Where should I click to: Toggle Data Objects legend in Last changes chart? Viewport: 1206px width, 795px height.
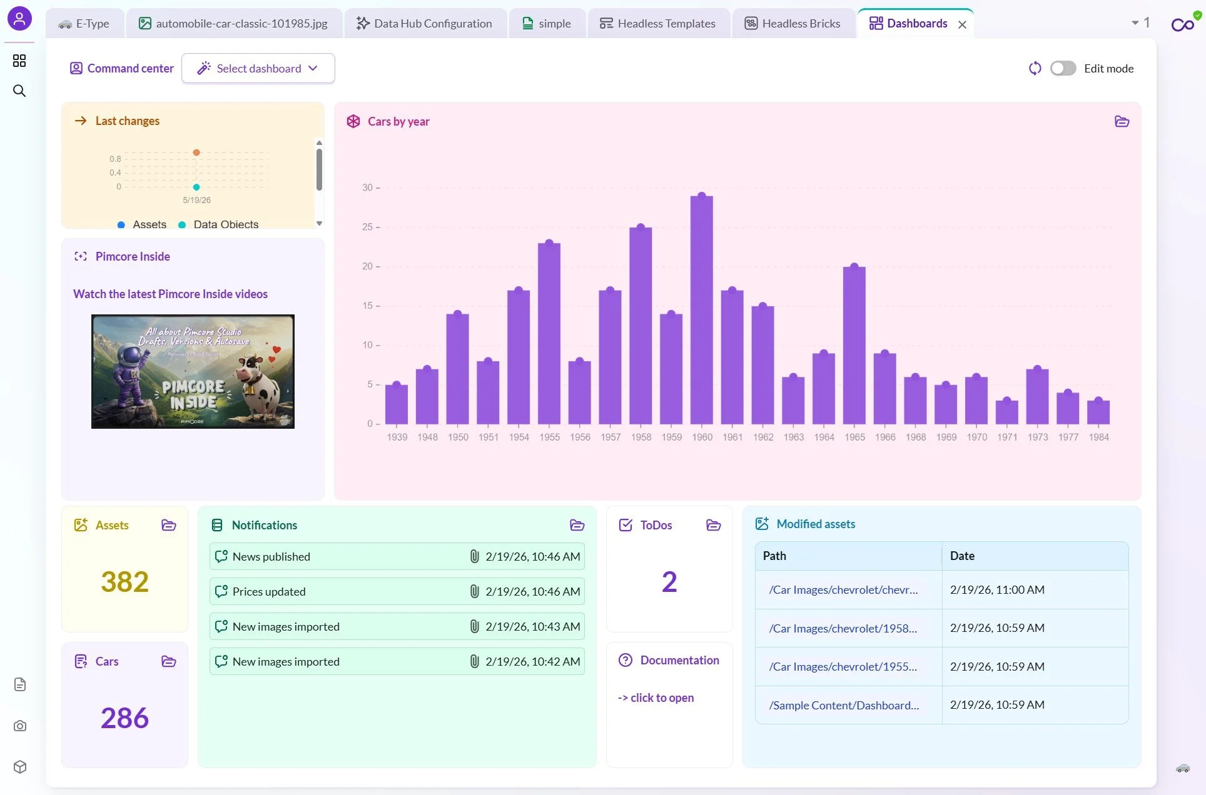(x=218, y=224)
